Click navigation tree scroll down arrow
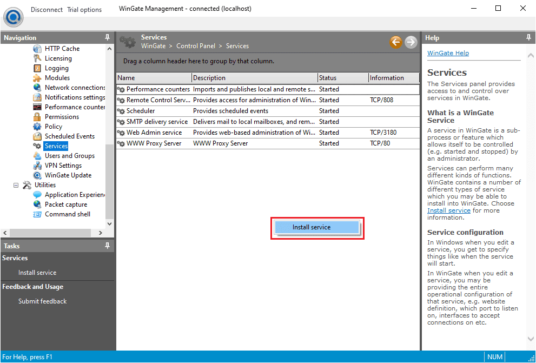Image resolution: width=536 pixels, height=363 pixels. pos(109,224)
